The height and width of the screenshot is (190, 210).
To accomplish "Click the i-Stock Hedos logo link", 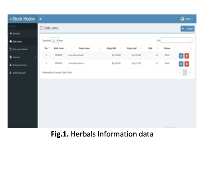I will 23,19.
